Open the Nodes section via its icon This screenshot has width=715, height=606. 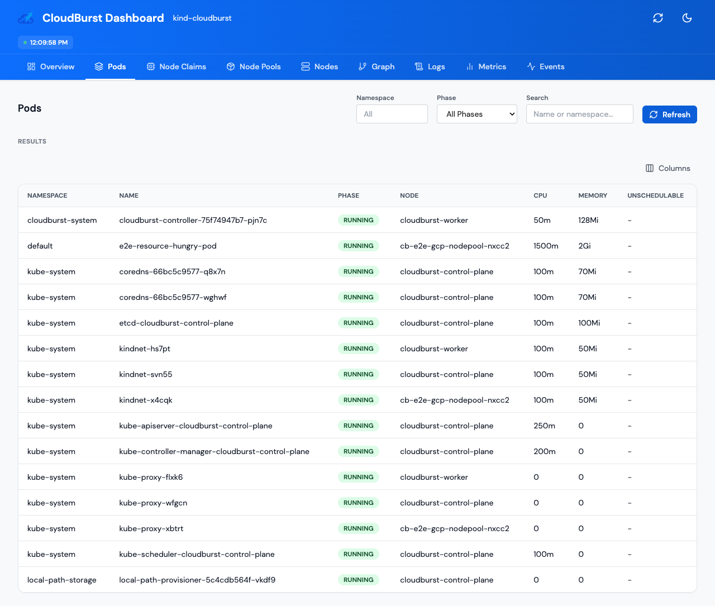coord(305,66)
